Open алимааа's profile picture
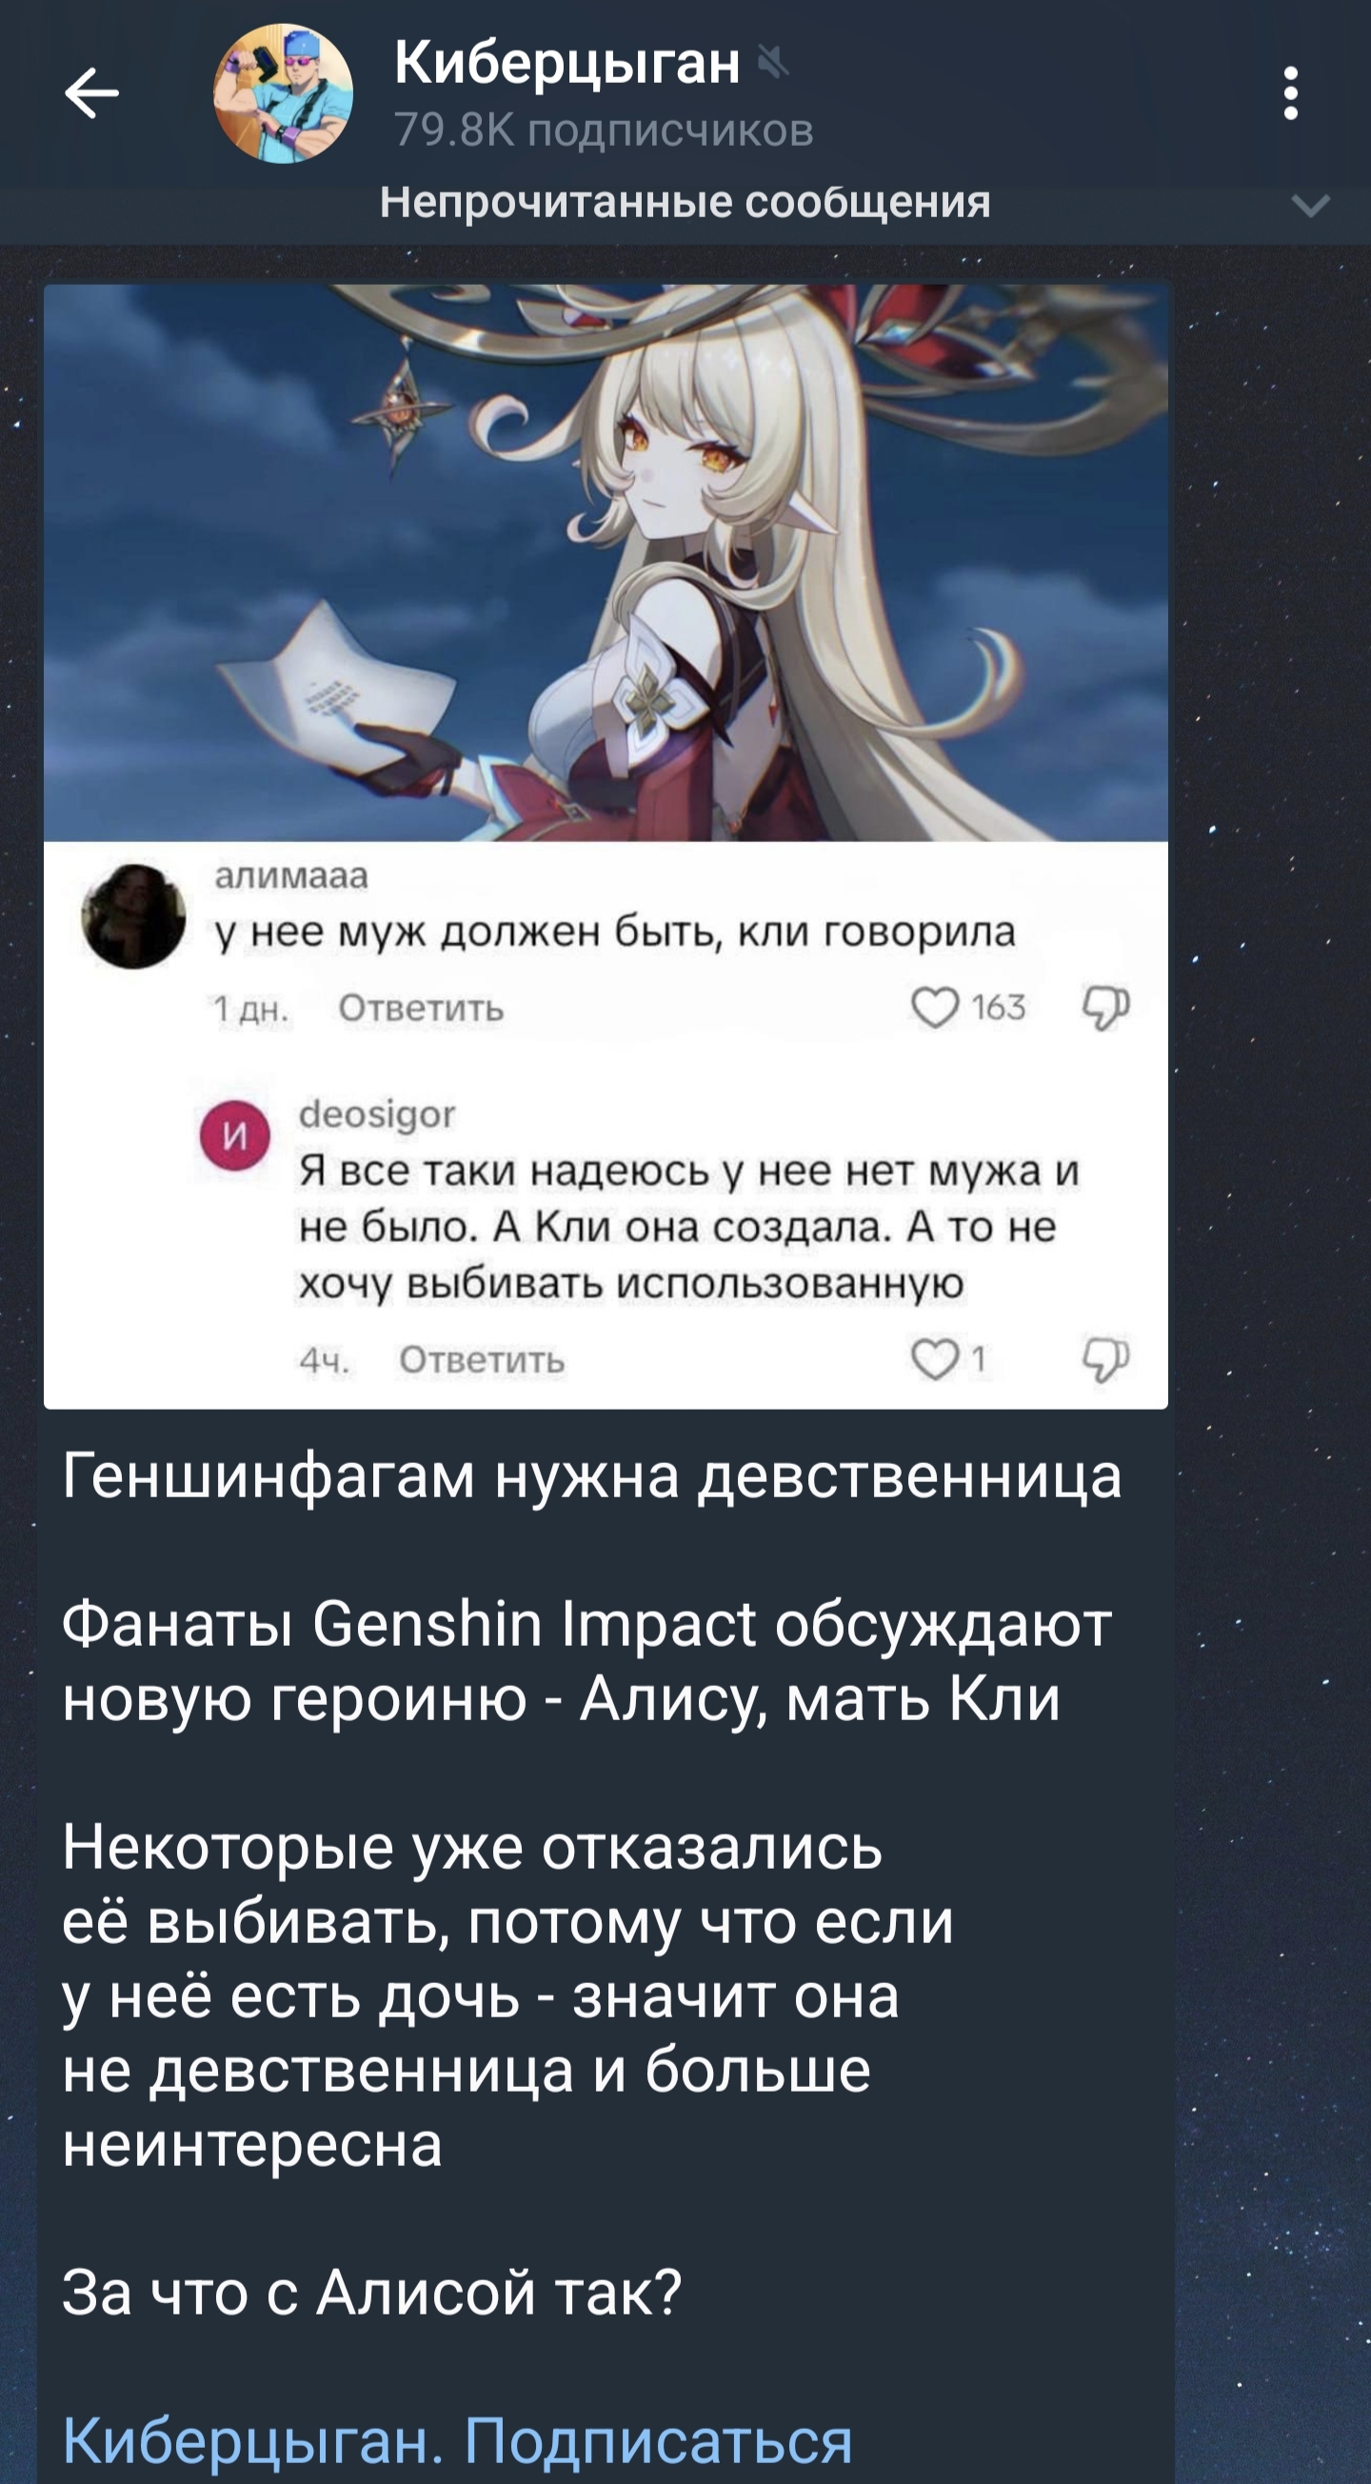 pyautogui.click(x=134, y=916)
